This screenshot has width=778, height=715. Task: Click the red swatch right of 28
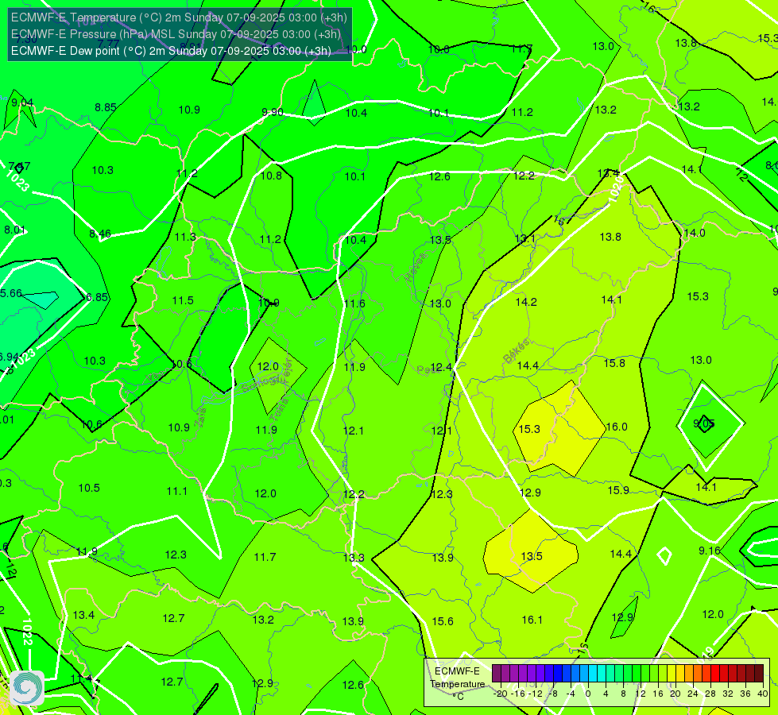[715, 674]
